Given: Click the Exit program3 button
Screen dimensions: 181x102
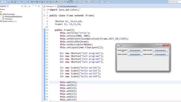Looking at the screenshot, I should pos(135,54).
